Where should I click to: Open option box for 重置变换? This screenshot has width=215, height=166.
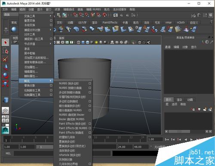point(51,20)
